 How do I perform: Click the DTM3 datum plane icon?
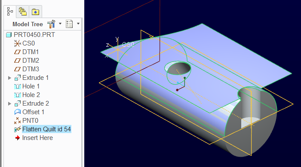tap(17, 69)
